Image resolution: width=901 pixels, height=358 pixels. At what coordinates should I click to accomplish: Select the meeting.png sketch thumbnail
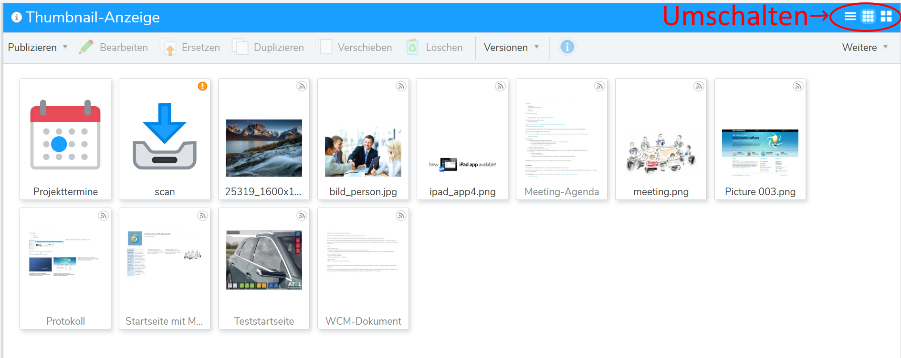pyautogui.click(x=661, y=153)
